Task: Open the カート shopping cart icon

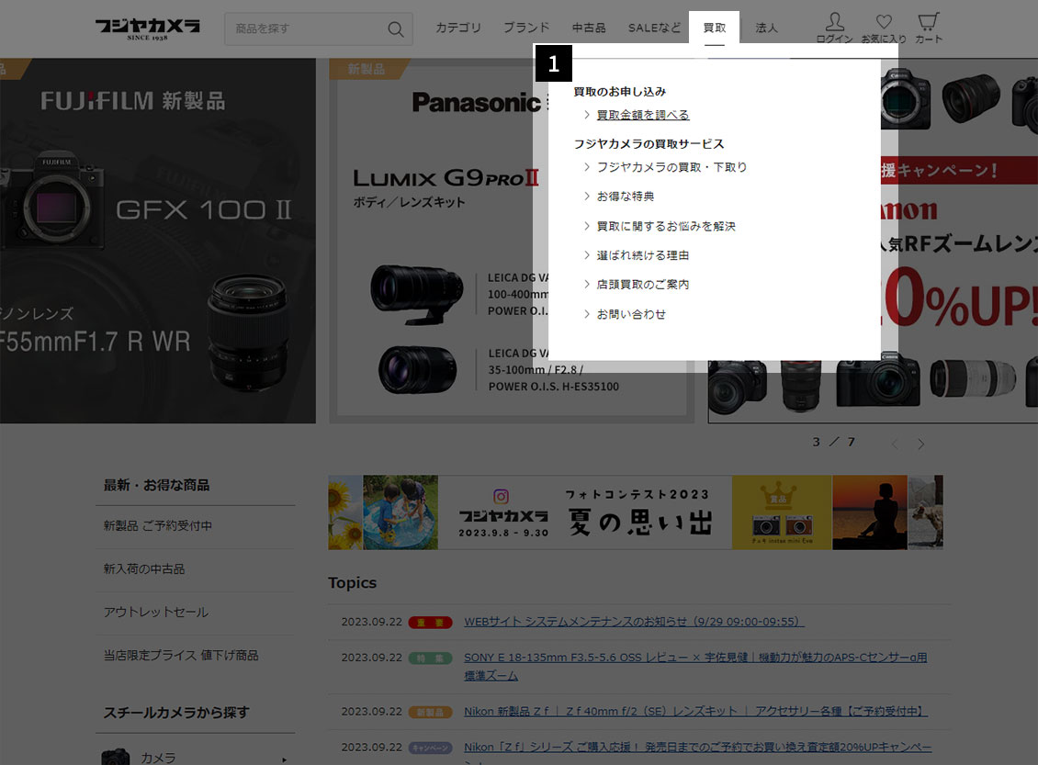Action: click(x=928, y=28)
